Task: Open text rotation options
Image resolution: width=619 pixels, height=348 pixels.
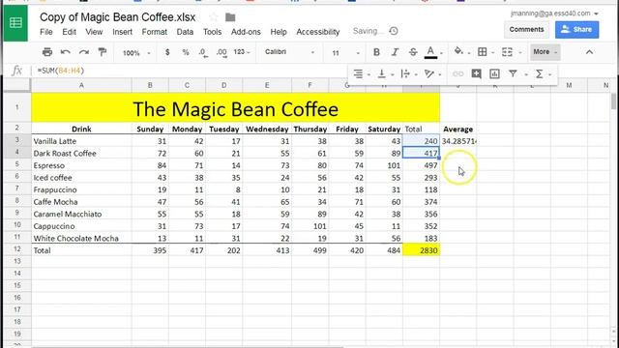Action: (x=429, y=73)
